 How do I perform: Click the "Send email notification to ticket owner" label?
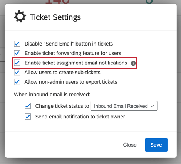click(x=80, y=117)
